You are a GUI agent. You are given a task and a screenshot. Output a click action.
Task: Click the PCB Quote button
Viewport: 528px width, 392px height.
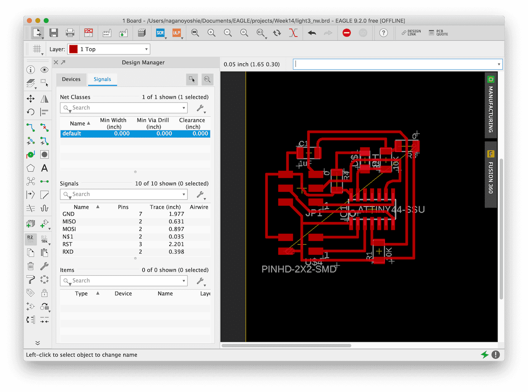(439, 33)
